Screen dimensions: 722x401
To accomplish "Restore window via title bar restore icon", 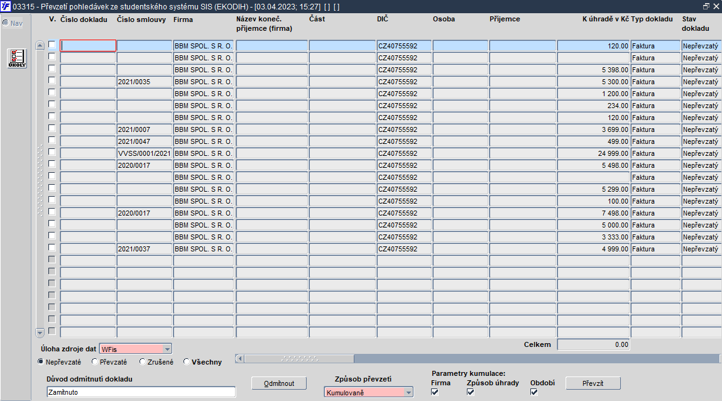I will (x=706, y=6).
